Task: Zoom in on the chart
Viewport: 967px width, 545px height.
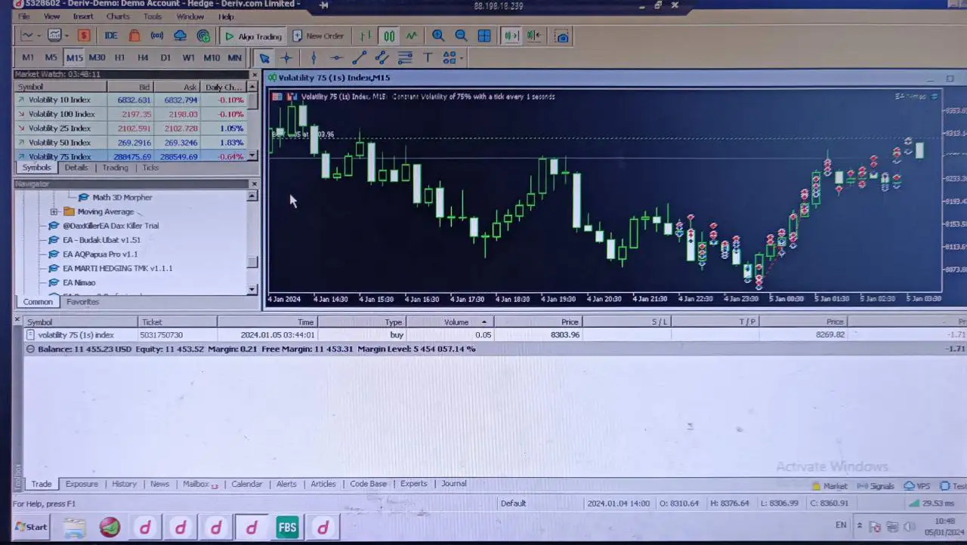Action: point(438,36)
